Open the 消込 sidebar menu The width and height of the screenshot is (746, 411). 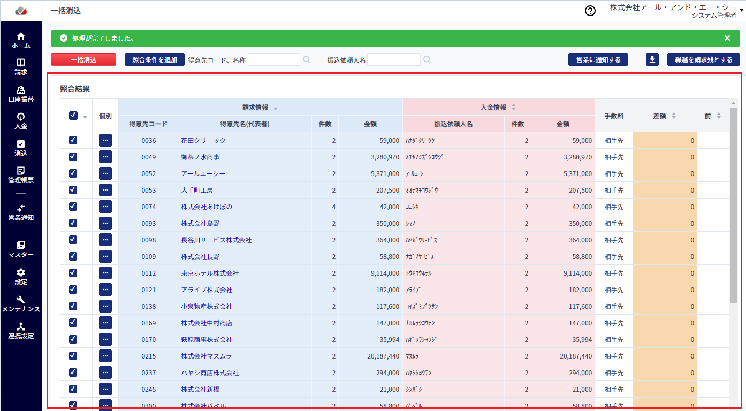point(21,148)
